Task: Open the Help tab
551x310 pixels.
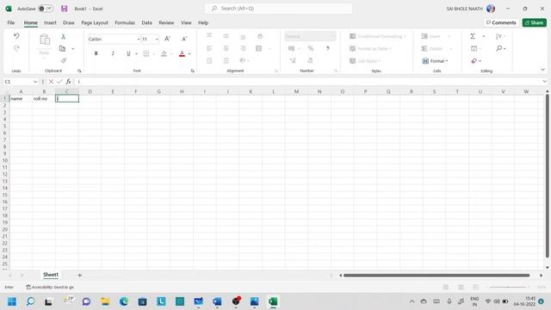Action: [x=203, y=22]
